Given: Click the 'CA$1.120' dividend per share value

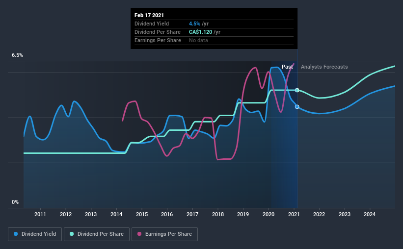Looking at the screenshot, I should (x=200, y=32).
